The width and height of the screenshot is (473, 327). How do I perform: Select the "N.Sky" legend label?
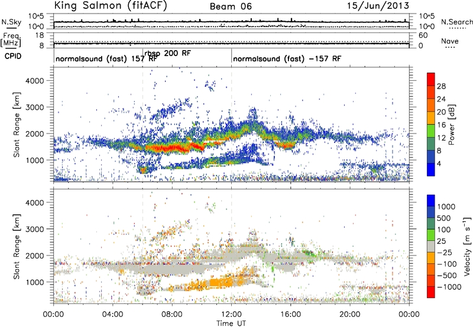[11, 22]
